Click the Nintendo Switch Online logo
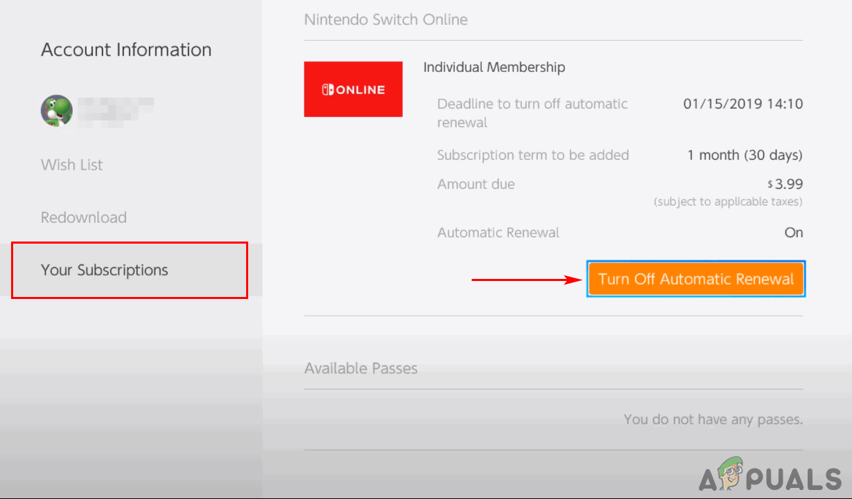Image resolution: width=852 pixels, height=499 pixels. tap(353, 89)
